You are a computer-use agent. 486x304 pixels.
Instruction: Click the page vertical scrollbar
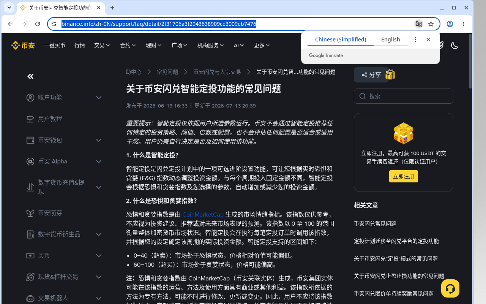click(x=471, y=61)
